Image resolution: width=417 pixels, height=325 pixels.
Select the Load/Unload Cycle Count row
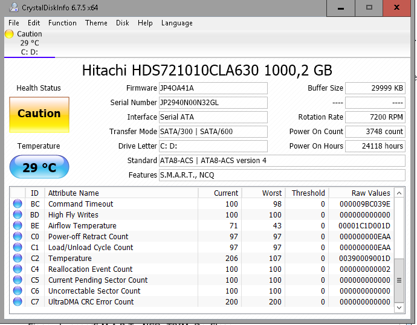202,248
